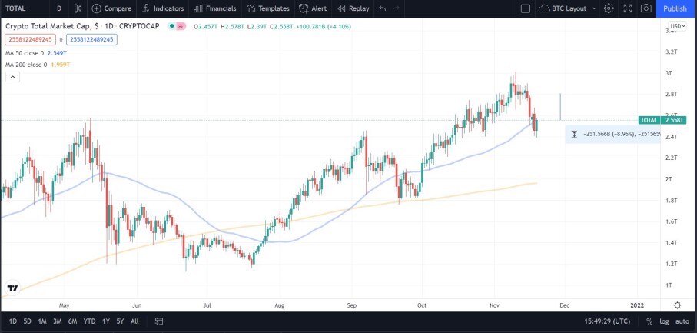
Task: Take a chart snapshot with camera icon
Action: tap(646, 8)
